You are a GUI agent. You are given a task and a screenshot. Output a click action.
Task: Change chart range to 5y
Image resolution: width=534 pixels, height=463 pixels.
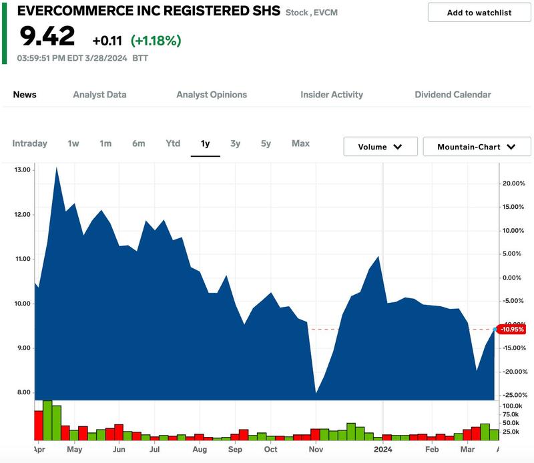266,143
